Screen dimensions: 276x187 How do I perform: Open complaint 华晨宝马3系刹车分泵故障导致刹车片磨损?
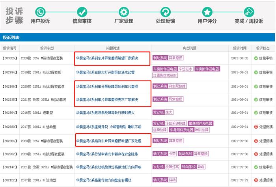(107, 86)
